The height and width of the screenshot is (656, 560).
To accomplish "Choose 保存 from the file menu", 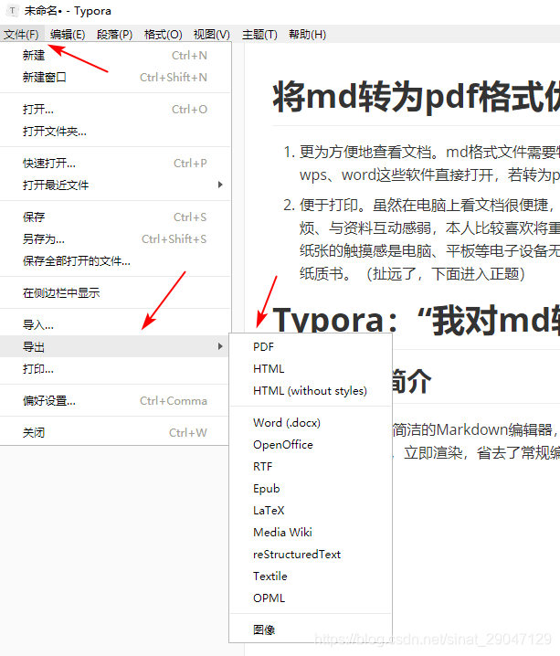I will 115,217.
